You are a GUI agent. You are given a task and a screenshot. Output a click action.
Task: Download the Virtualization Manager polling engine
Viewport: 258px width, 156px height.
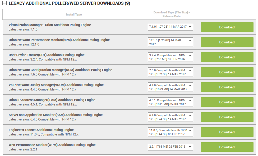pos(227,27)
